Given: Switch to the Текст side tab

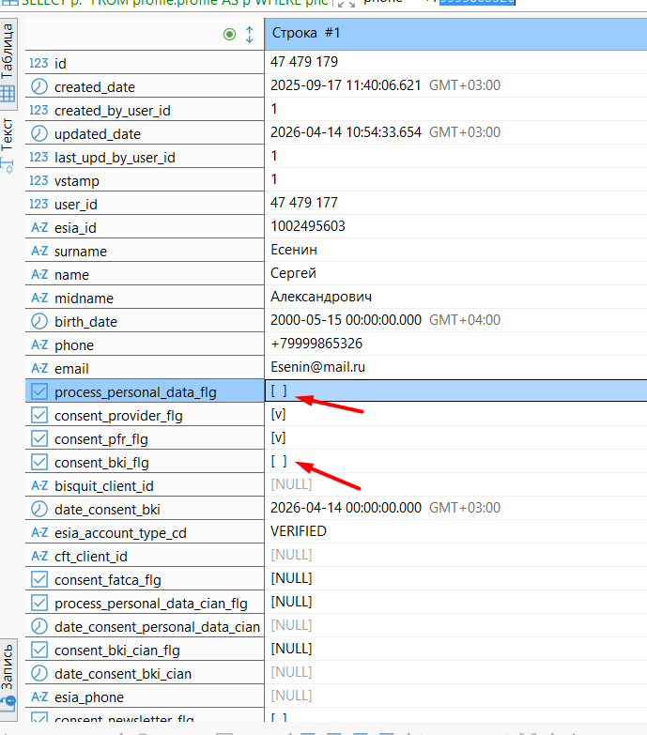Looking at the screenshot, I should click(x=8, y=145).
